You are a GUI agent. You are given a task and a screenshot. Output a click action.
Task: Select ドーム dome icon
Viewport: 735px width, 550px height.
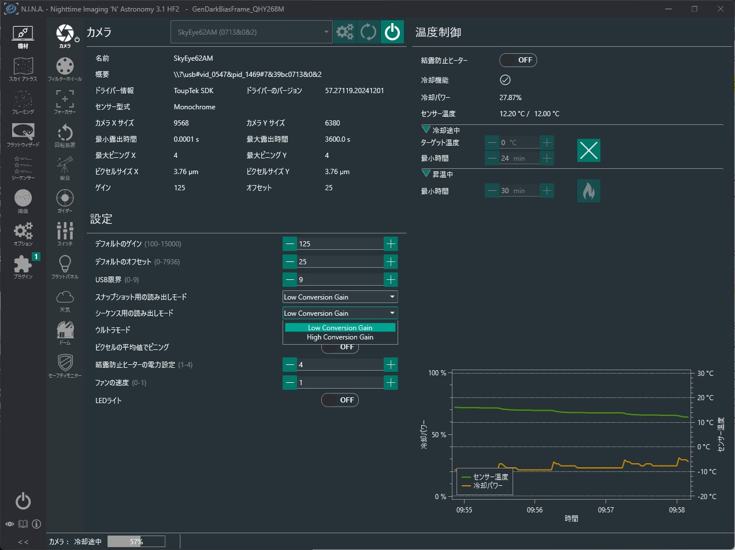65,333
